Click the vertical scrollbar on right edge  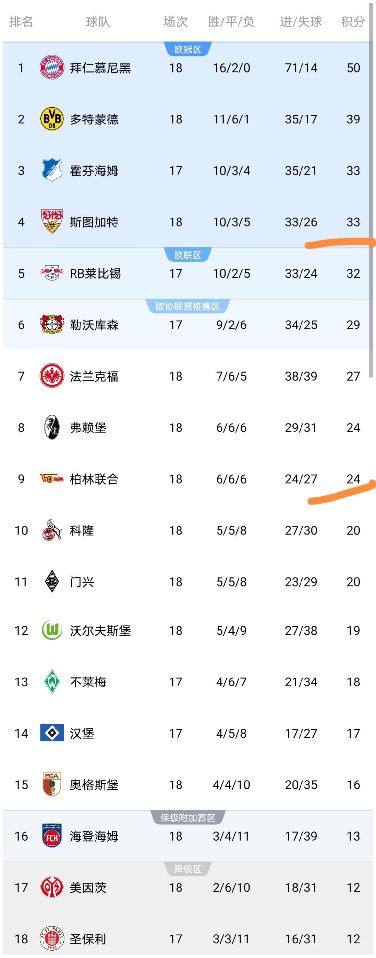(370, 190)
